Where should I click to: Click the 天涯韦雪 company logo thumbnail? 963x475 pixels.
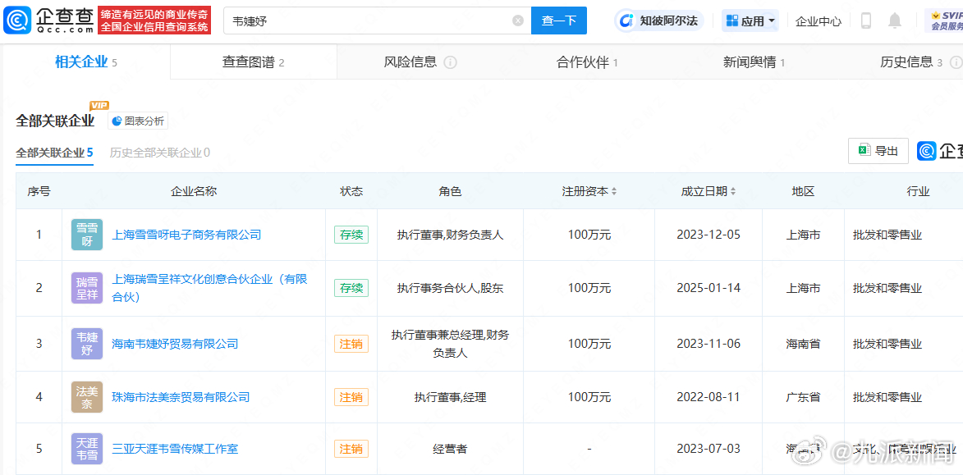[86, 449]
